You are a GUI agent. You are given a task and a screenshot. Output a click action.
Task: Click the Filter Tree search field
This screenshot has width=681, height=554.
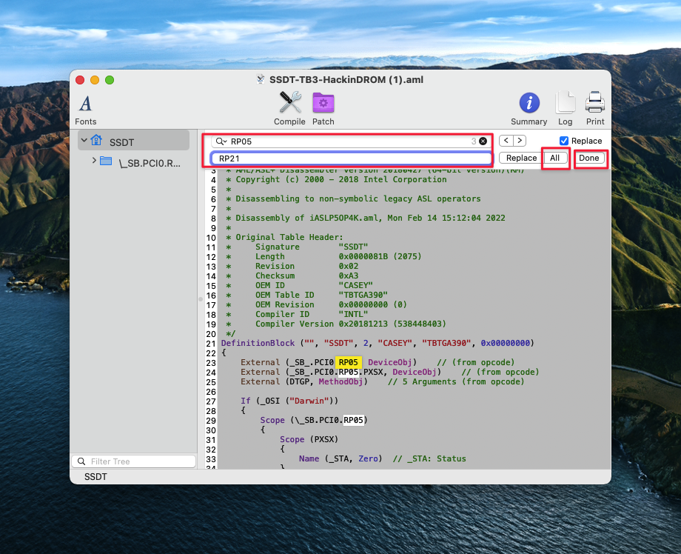[133, 461]
